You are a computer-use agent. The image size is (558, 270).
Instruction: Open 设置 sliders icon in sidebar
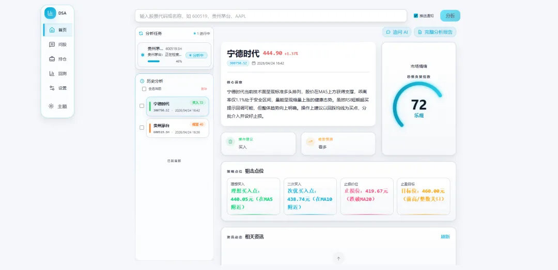52,88
